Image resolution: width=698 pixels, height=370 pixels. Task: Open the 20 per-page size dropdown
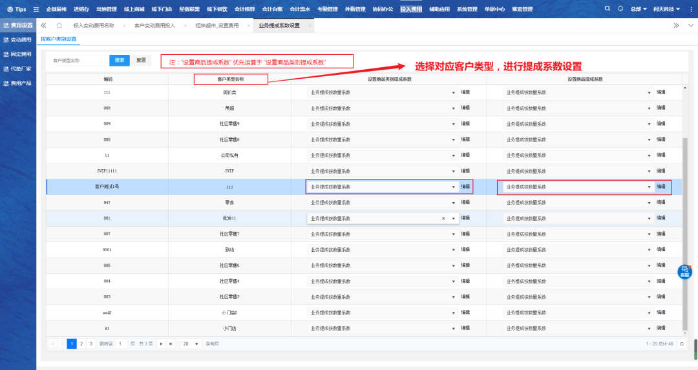point(191,344)
